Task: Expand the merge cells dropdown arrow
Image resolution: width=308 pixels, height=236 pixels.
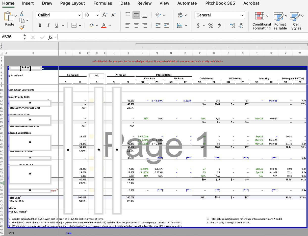Action: point(186,26)
